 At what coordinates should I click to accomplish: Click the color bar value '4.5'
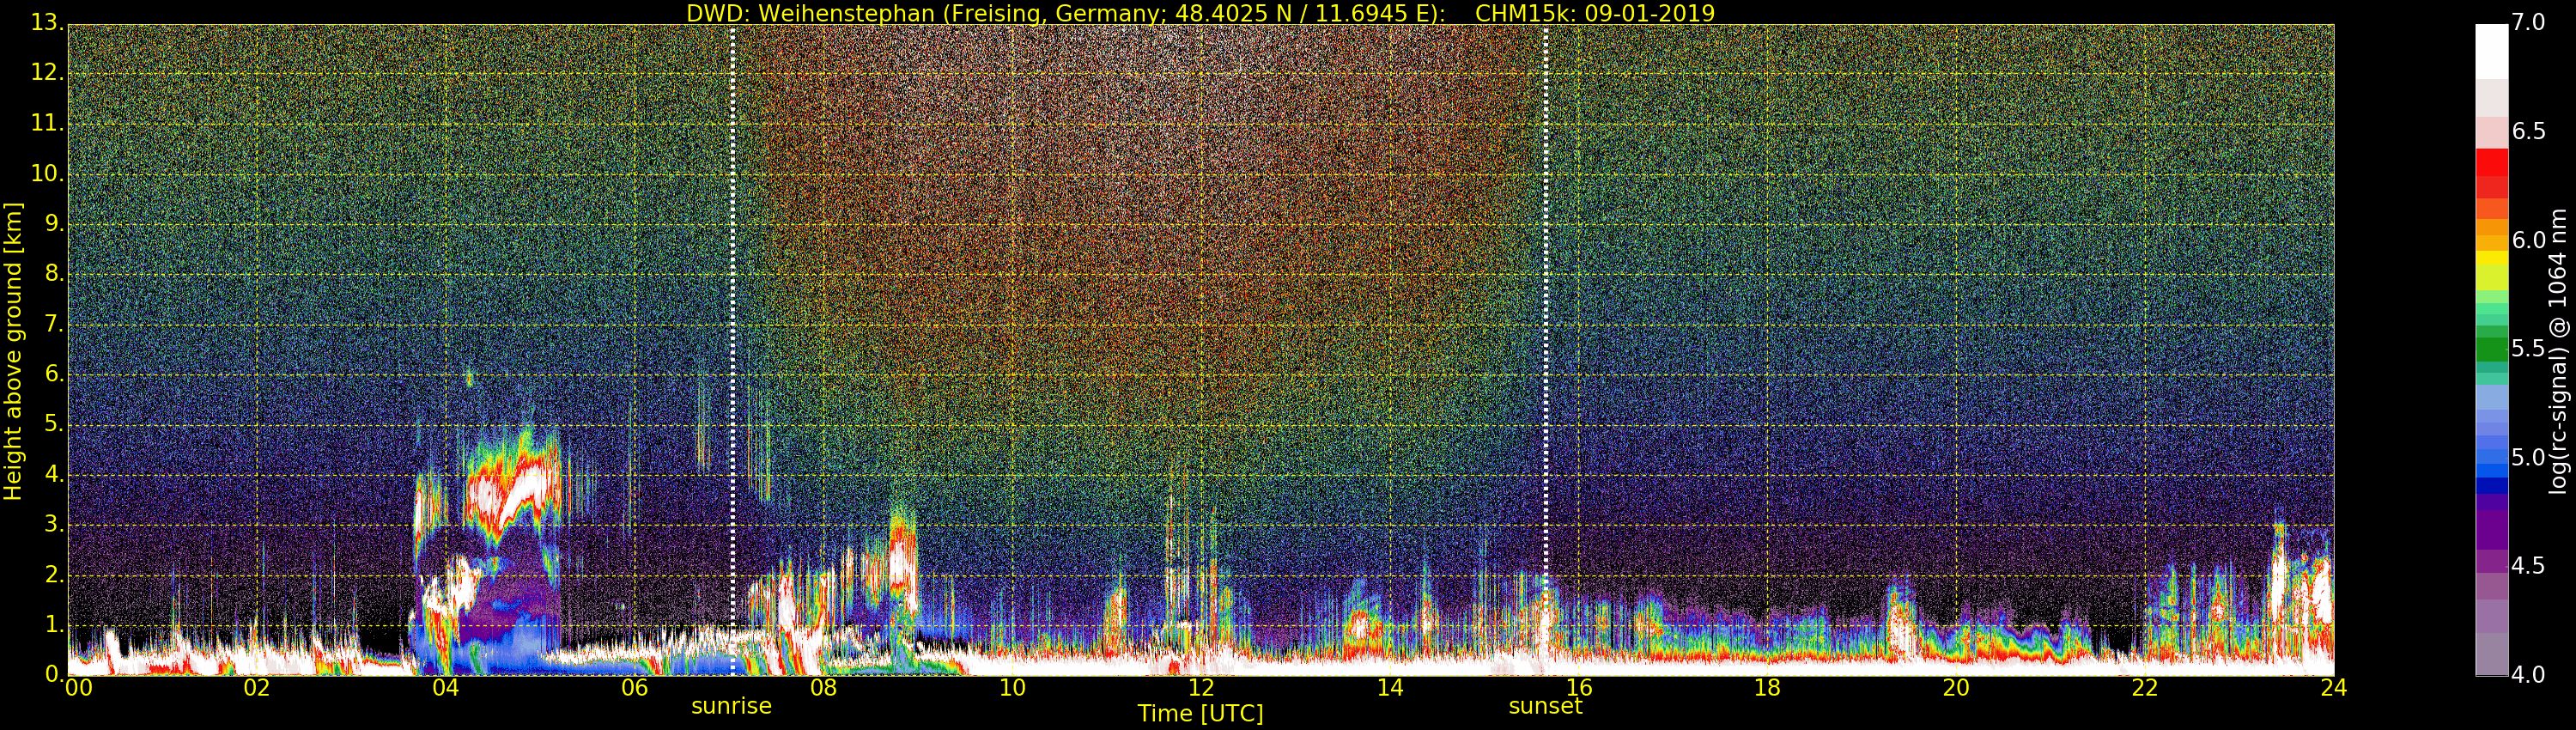[2530, 566]
